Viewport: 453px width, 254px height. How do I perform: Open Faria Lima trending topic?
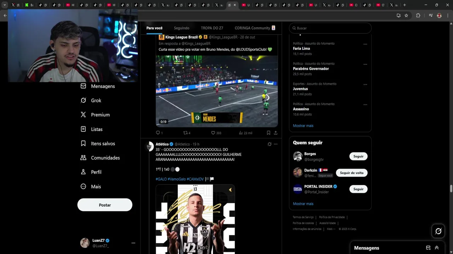[301, 49]
